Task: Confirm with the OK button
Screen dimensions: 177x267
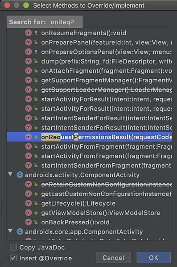Action: (x=154, y=258)
